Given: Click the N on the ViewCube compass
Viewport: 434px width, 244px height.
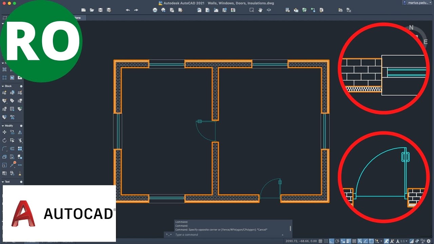Looking at the screenshot, I should 411,27.
